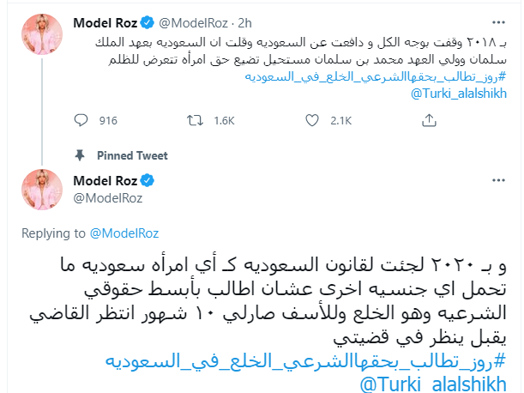Click the retweet icon showing 1.6K
The width and height of the screenshot is (524, 393).
tap(195, 120)
